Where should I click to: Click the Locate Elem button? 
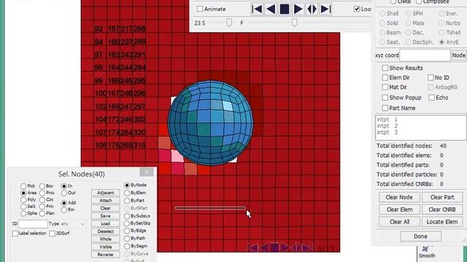pos(442,222)
